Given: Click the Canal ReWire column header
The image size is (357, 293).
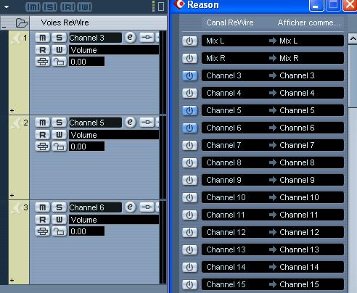Looking at the screenshot, I should pos(230,22).
